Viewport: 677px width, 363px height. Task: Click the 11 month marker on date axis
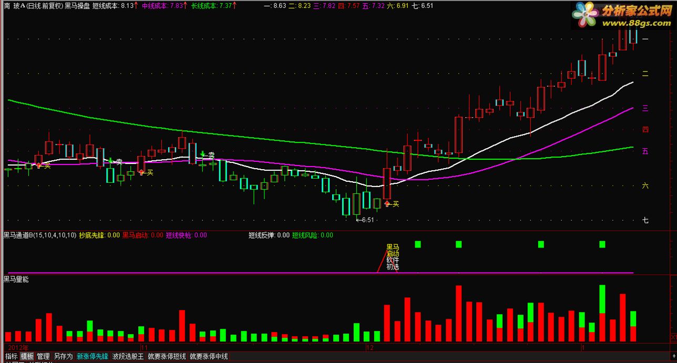point(143,348)
